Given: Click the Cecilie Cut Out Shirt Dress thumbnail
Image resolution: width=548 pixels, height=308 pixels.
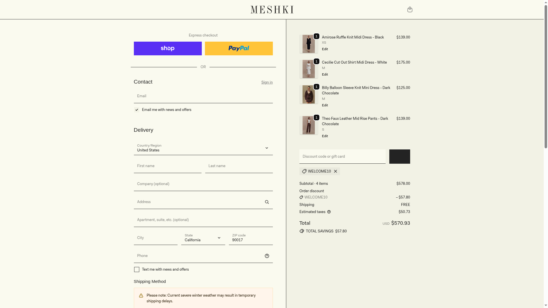Looking at the screenshot, I should point(309,69).
